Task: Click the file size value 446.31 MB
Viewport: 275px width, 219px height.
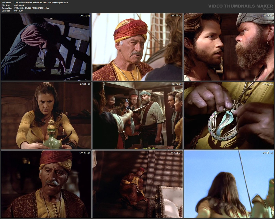Action: (x=19, y=5)
